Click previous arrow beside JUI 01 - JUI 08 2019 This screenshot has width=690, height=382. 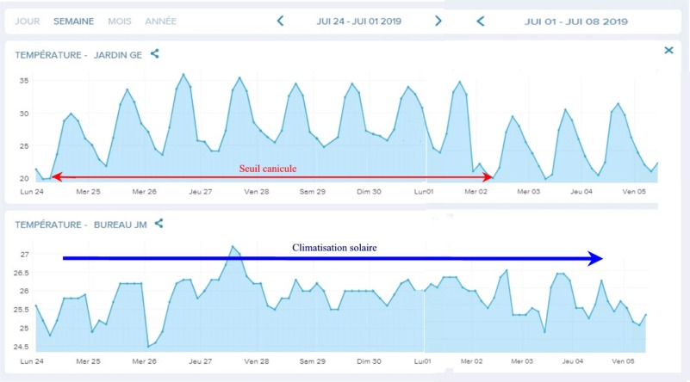tap(481, 22)
